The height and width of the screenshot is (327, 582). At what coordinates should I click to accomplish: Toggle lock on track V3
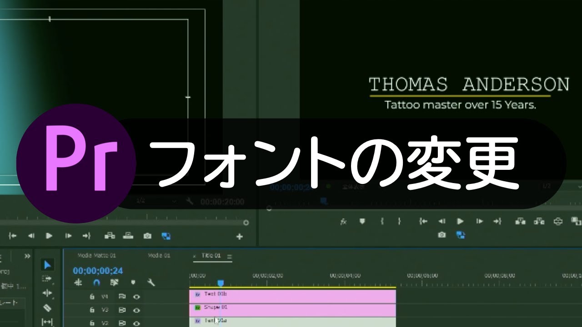click(92, 310)
